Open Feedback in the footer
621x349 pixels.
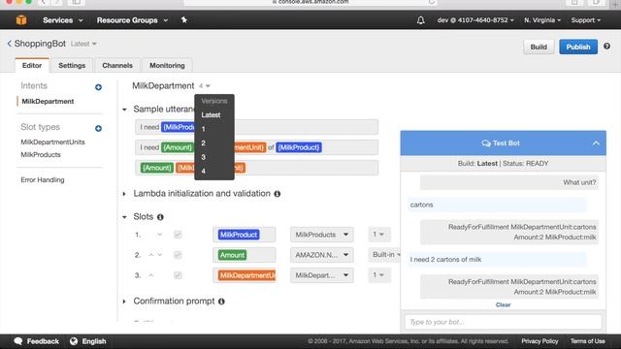[37, 341]
